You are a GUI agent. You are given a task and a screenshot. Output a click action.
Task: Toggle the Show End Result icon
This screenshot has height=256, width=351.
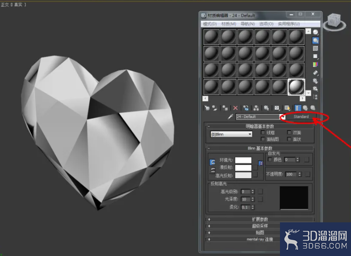pyautogui.click(x=297, y=108)
